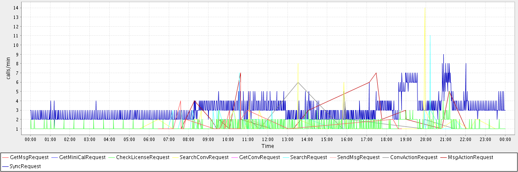
Task: Click the CheckLicenseRequest legend entry
Action: (143, 157)
